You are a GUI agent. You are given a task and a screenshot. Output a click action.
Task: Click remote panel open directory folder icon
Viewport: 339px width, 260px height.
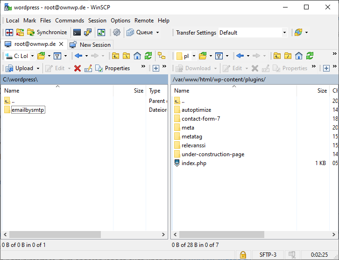203,56
